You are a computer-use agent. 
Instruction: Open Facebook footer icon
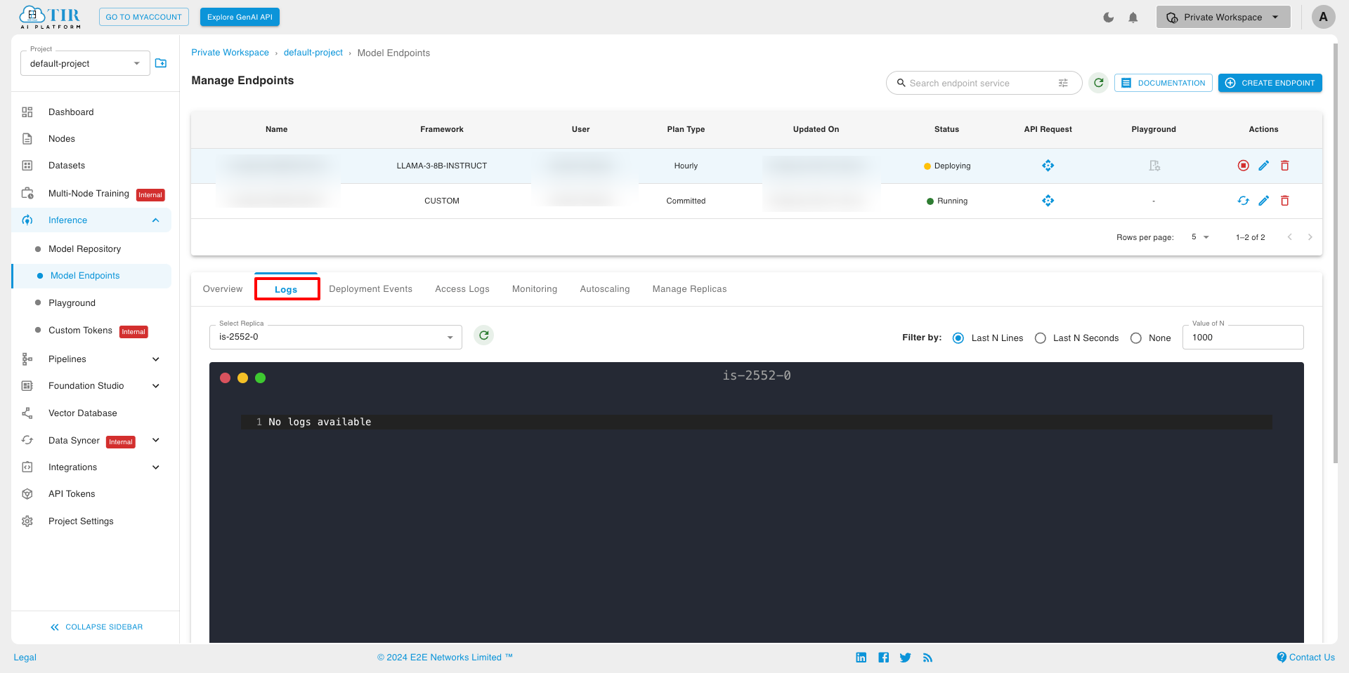[x=883, y=658]
